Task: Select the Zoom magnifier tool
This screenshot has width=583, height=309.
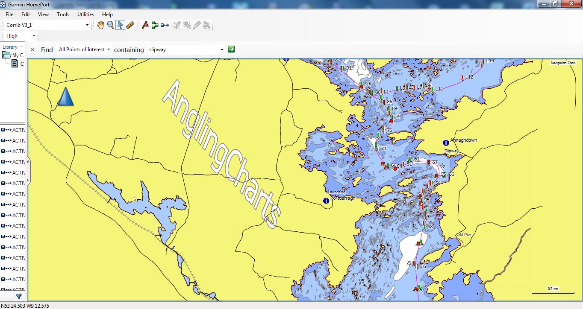Action: click(110, 25)
